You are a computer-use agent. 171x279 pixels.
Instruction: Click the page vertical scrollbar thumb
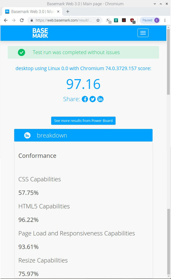click(x=168, y=62)
